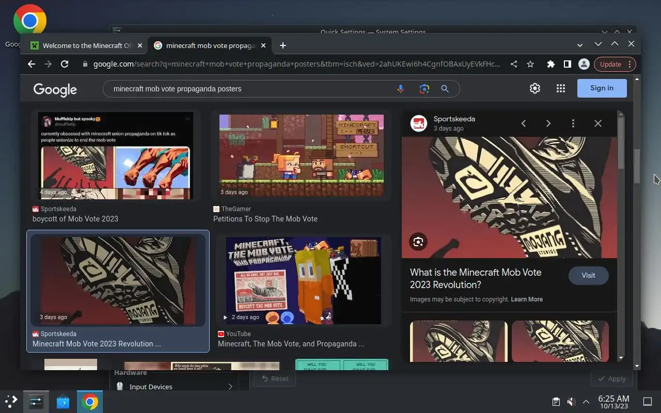
Task: Open the preview panel more options
Action: coord(573,123)
